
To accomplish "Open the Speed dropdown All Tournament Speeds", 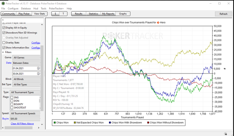I will 25,113.
